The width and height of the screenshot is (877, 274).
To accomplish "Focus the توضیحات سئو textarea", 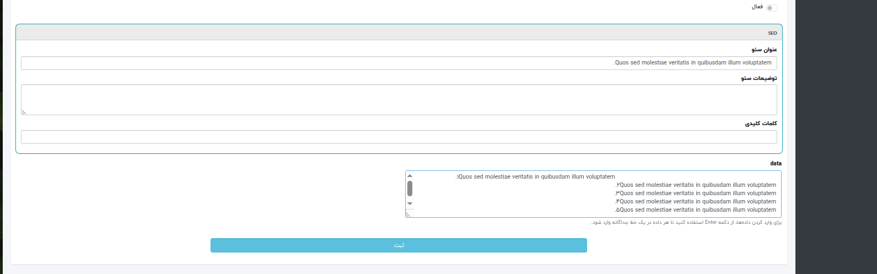I will (399, 100).
